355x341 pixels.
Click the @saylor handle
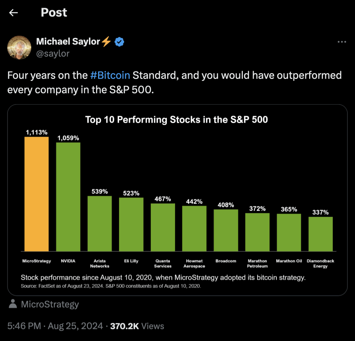pyautogui.click(x=53, y=53)
